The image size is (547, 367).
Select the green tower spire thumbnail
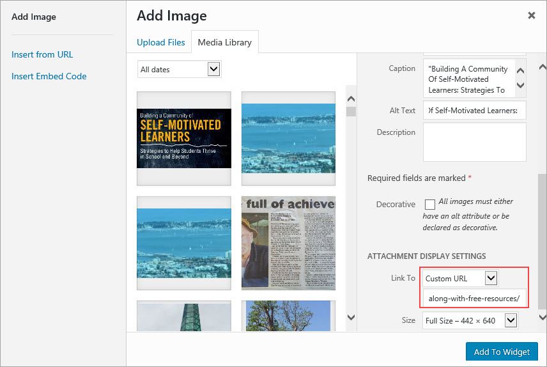click(184, 316)
